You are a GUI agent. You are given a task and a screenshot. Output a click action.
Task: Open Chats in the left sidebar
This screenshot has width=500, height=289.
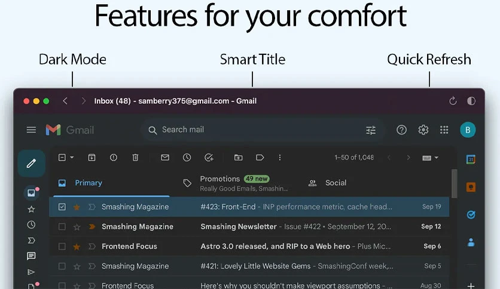click(31, 256)
